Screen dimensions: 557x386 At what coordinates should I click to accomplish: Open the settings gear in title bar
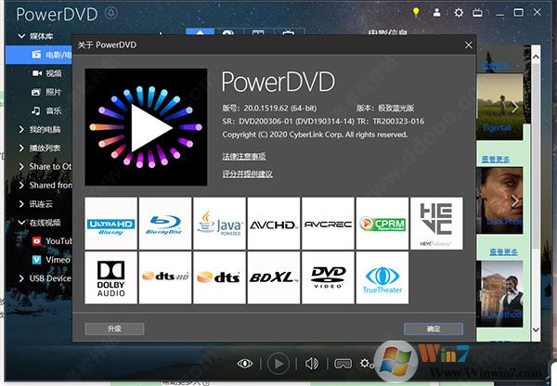[459, 13]
